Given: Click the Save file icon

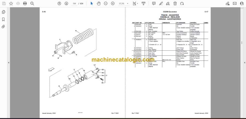Looking at the screenshot, I should pos(4,4).
